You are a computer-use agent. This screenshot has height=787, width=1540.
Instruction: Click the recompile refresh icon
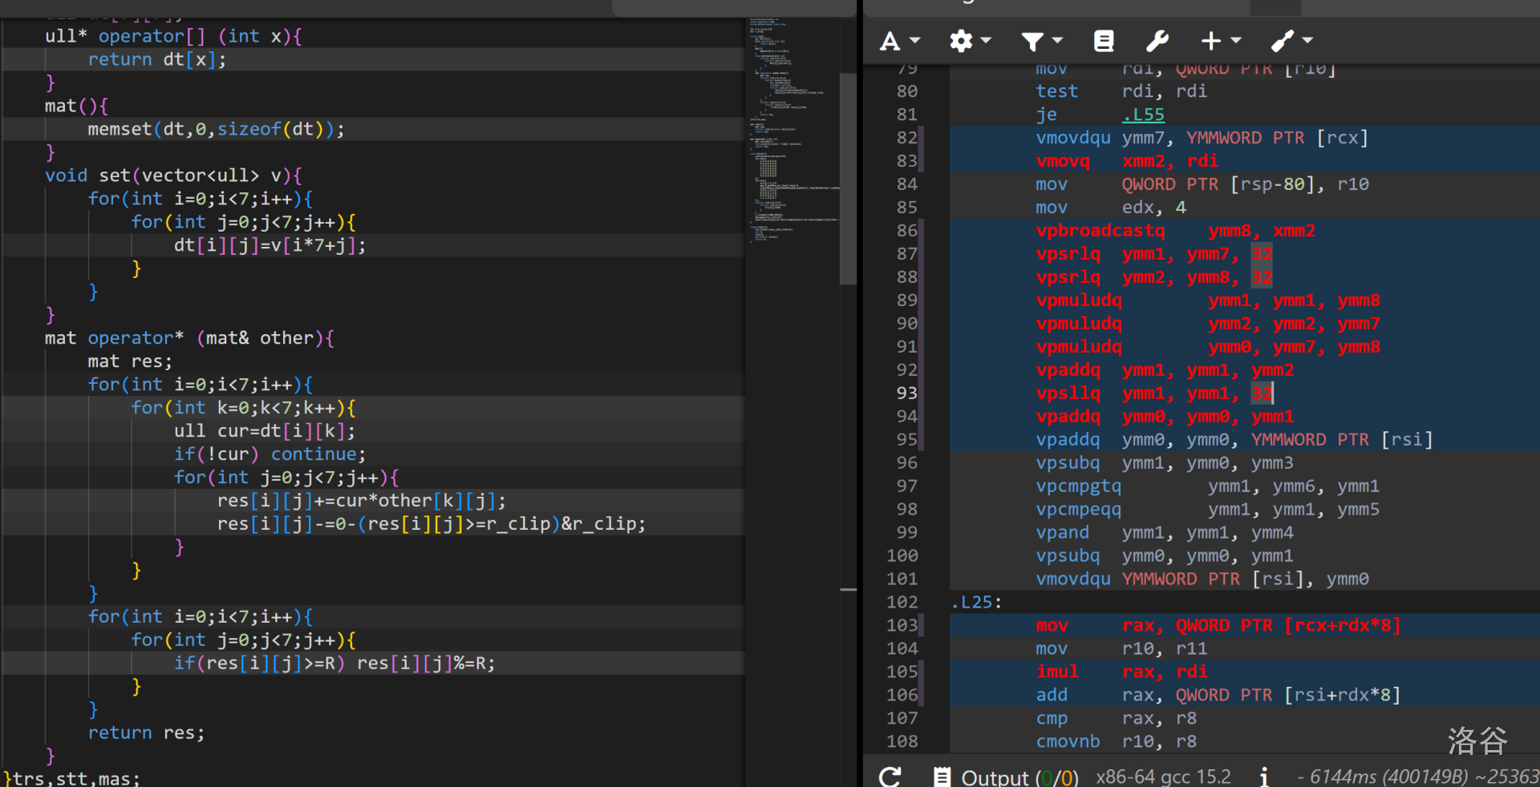point(890,777)
